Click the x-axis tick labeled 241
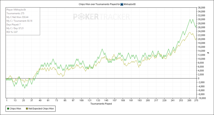214x115 pixels. (x=173, y=100)
